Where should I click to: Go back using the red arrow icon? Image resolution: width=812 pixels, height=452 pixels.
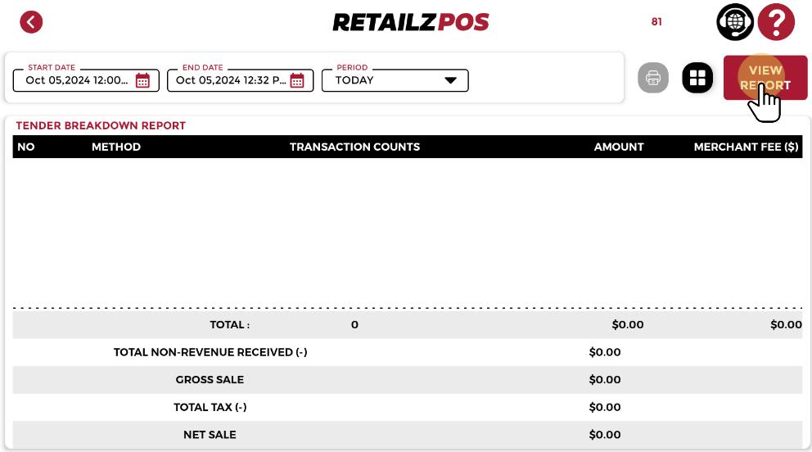31,22
